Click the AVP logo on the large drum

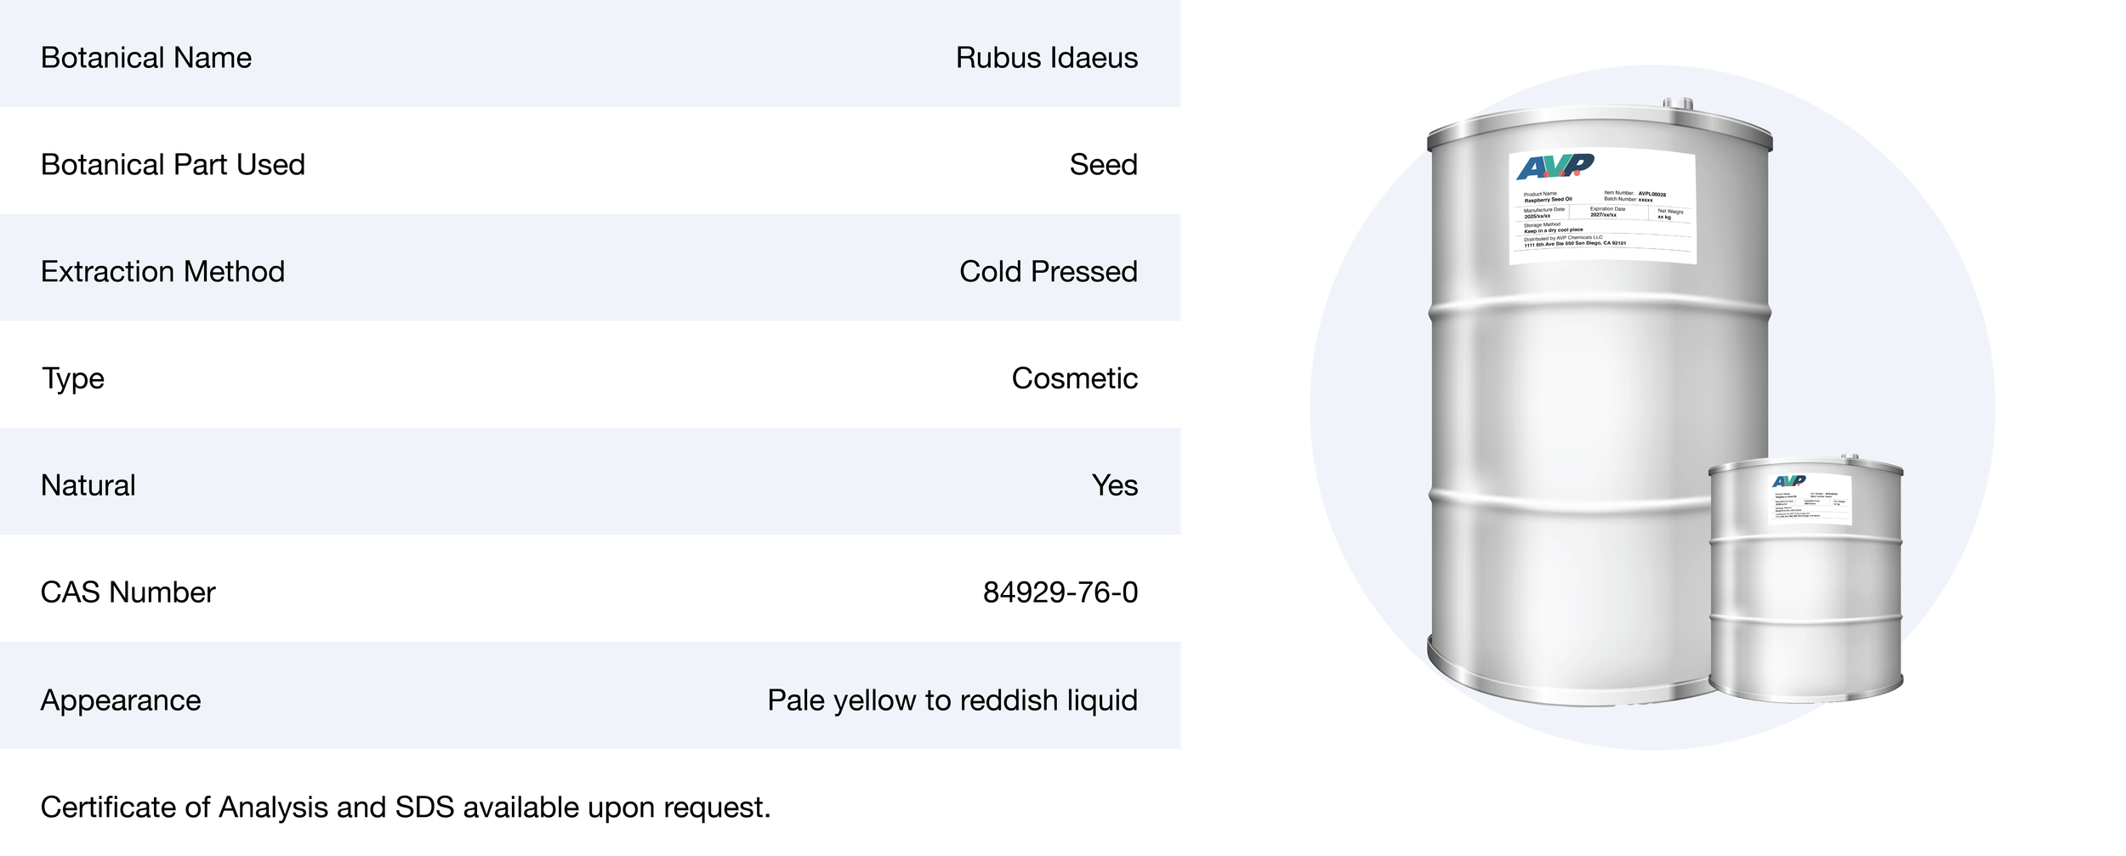click(x=1555, y=167)
